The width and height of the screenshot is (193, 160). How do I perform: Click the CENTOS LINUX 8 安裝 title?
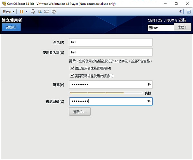coord(167,20)
